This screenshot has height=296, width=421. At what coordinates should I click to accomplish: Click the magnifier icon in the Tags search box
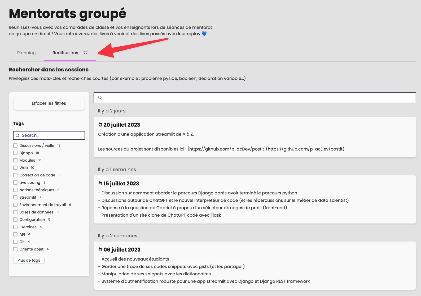[x=17, y=135]
